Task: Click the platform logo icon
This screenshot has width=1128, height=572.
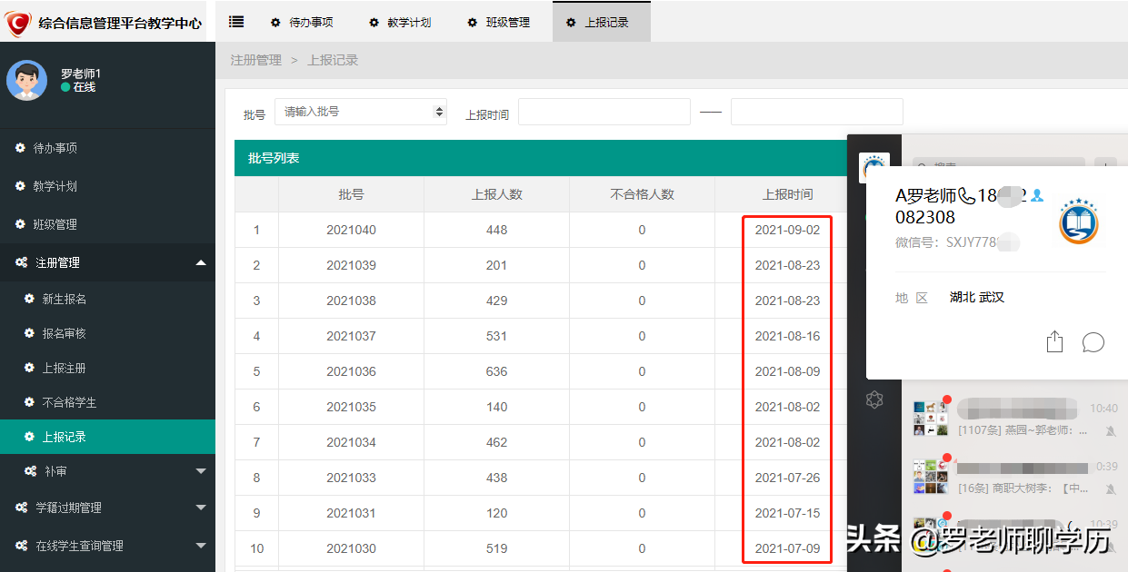Action: click(x=18, y=22)
